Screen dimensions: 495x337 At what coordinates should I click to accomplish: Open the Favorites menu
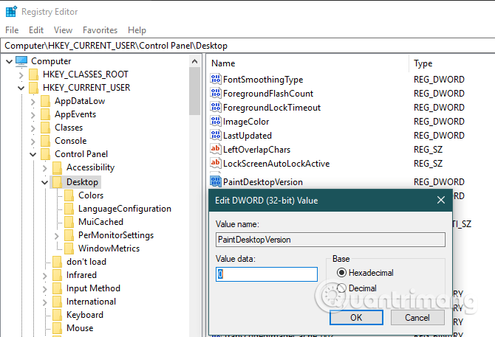click(100, 30)
